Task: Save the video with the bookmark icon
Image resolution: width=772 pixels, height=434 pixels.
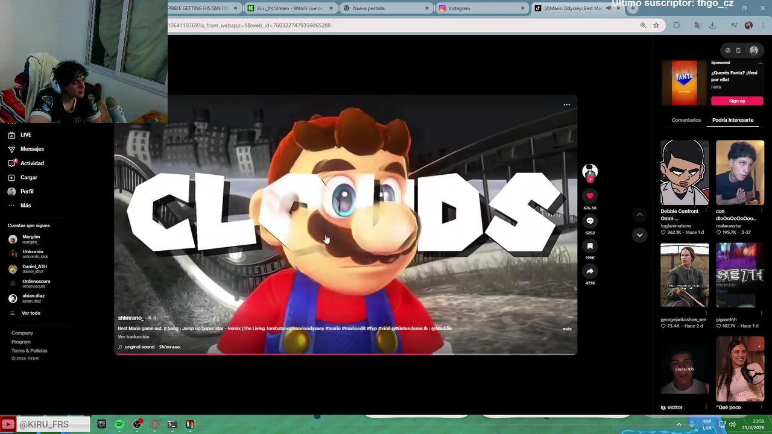Action: pos(590,246)
